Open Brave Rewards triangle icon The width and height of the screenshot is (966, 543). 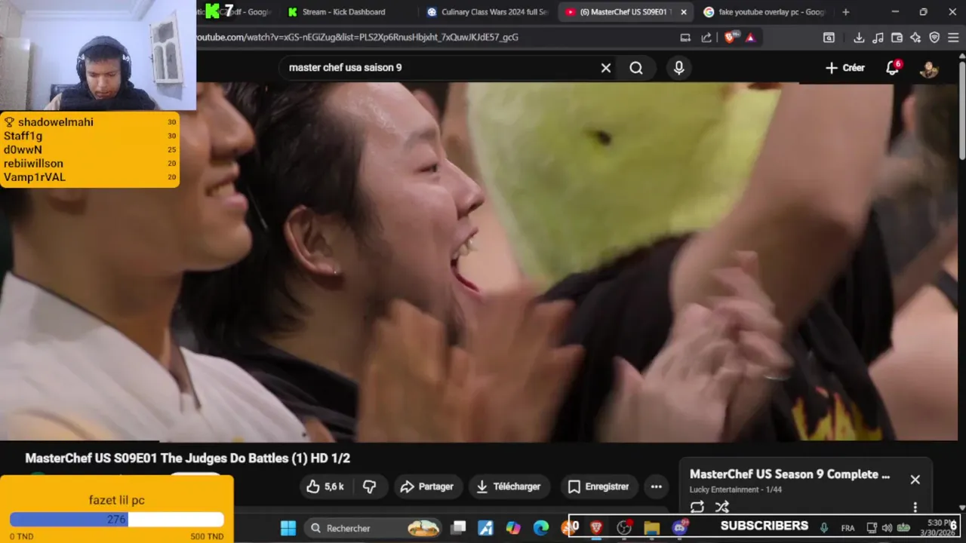750,38
